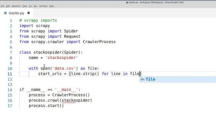Click the abc icon in suggestion list

tap(142, 79)
